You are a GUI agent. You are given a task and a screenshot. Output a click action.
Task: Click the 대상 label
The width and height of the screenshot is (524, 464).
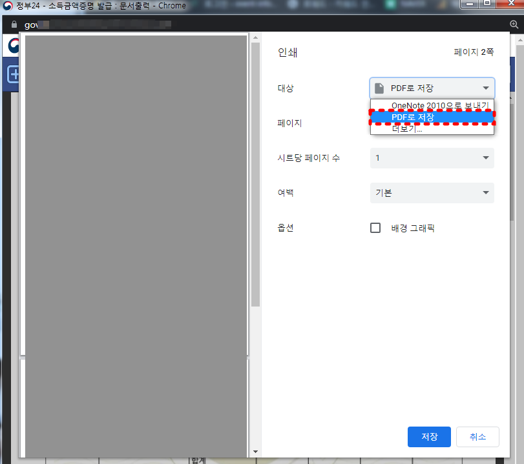click(x=286, y=88)
